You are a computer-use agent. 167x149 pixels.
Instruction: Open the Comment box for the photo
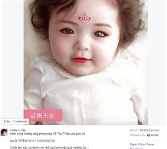pyautogui.click(x=20, y=121)
